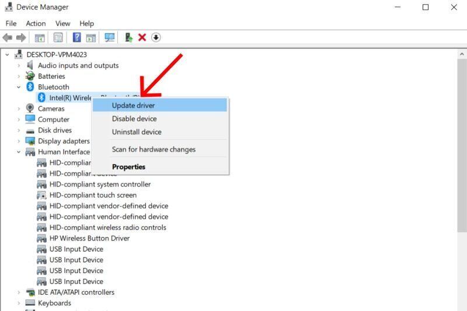467x311 pixels.
Task: Open the blue Help question-mark toolbar icon
Action: [77, 37]
